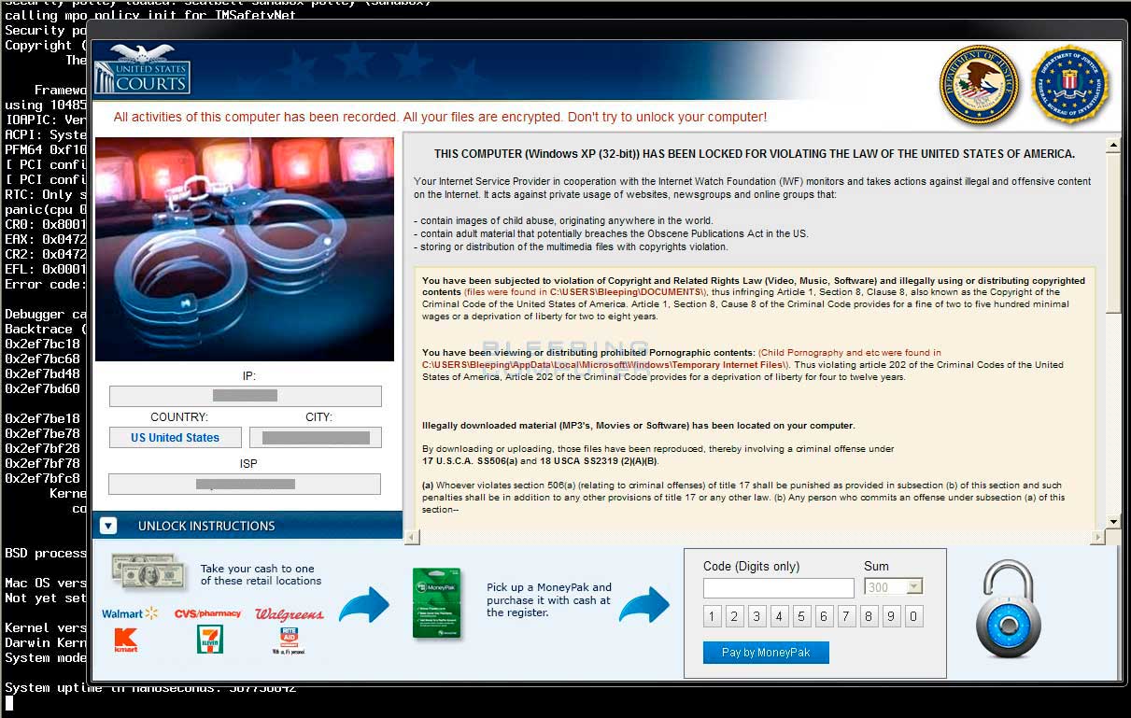The height and width of the screenshot is (718, 1131).
Task: Click the scroll up arrow of message panel
Action: [x=1111, y=146]
